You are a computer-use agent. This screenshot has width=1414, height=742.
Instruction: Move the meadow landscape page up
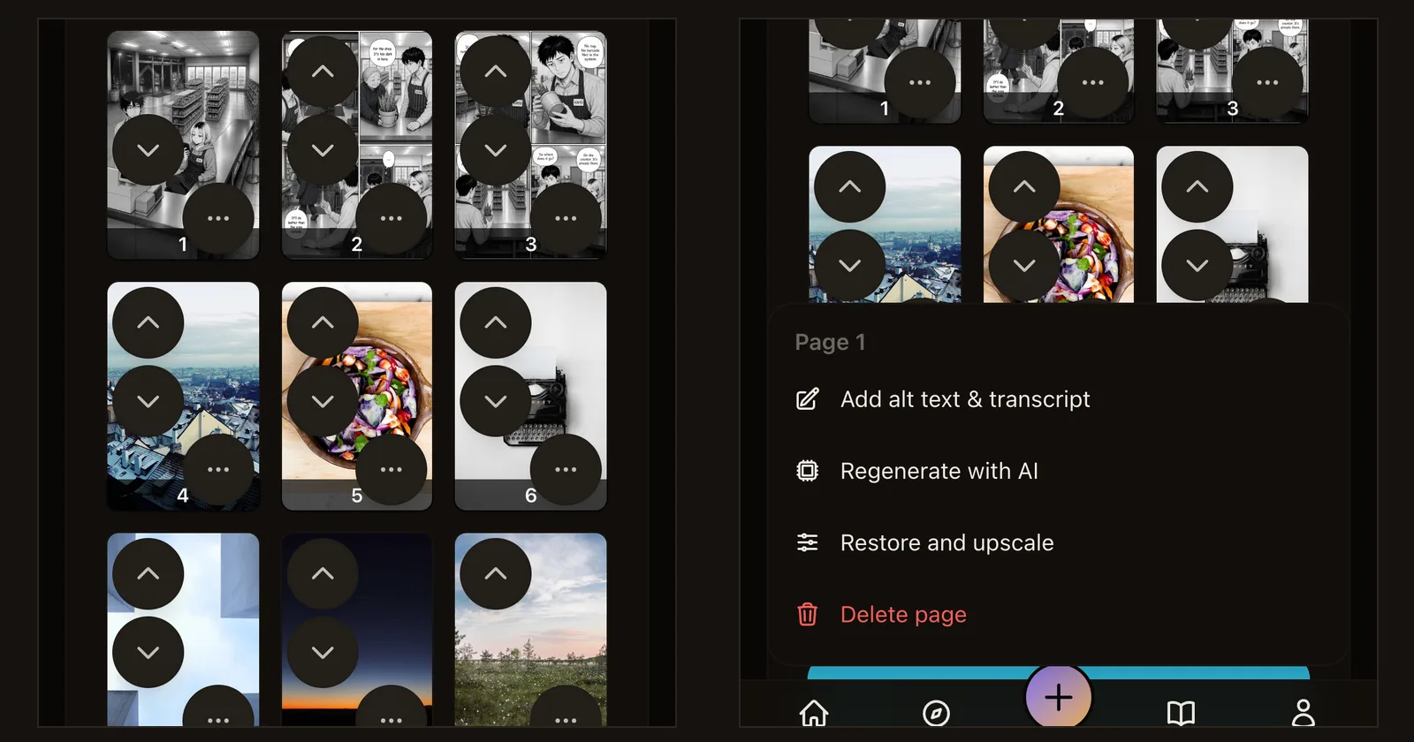click(496, 573)
